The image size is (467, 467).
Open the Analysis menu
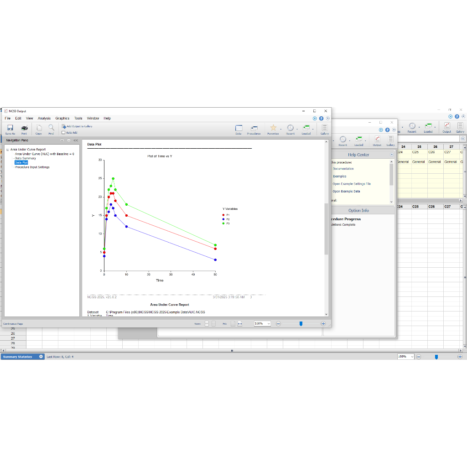[x=44, y=118]
